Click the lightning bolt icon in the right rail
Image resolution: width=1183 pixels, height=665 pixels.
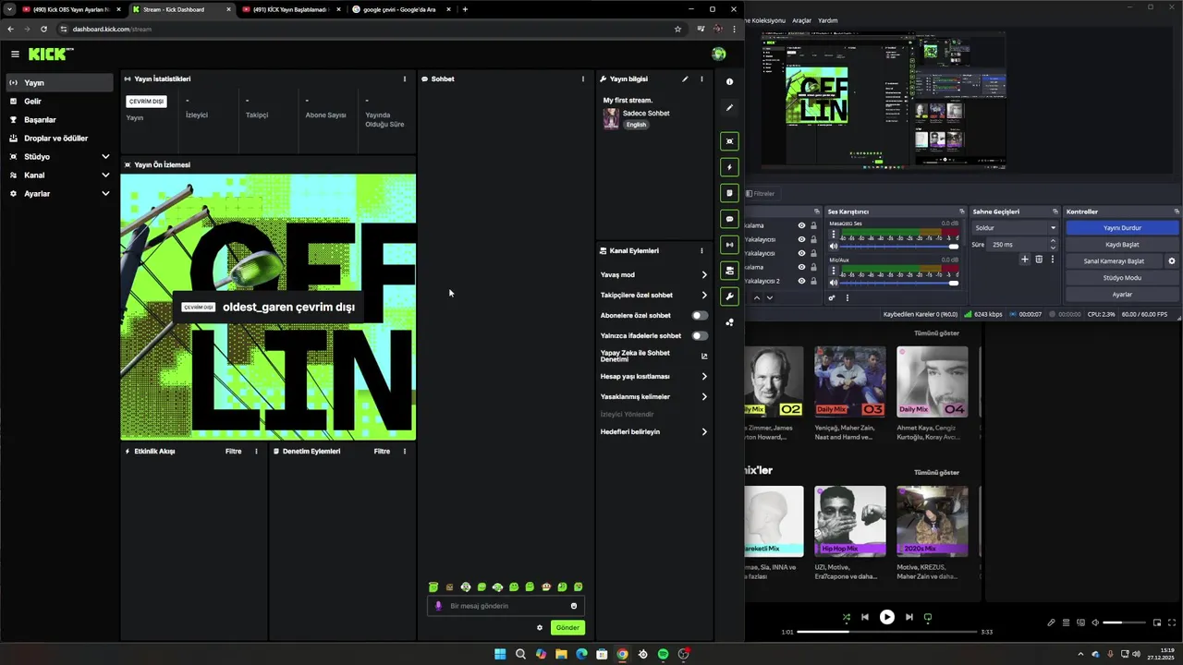(729, 167)
